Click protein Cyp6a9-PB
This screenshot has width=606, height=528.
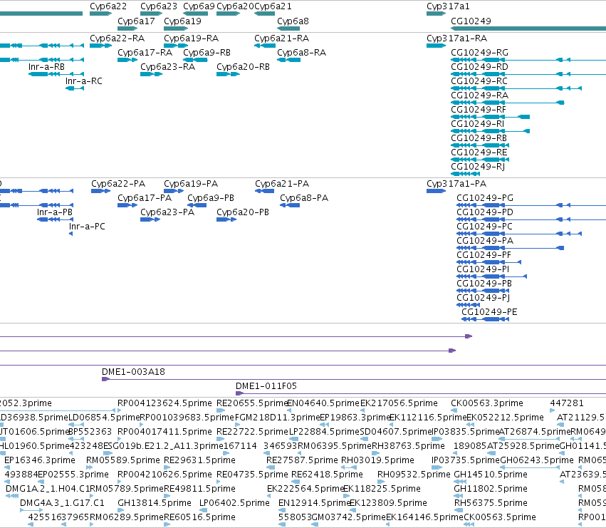pos(197,205)
